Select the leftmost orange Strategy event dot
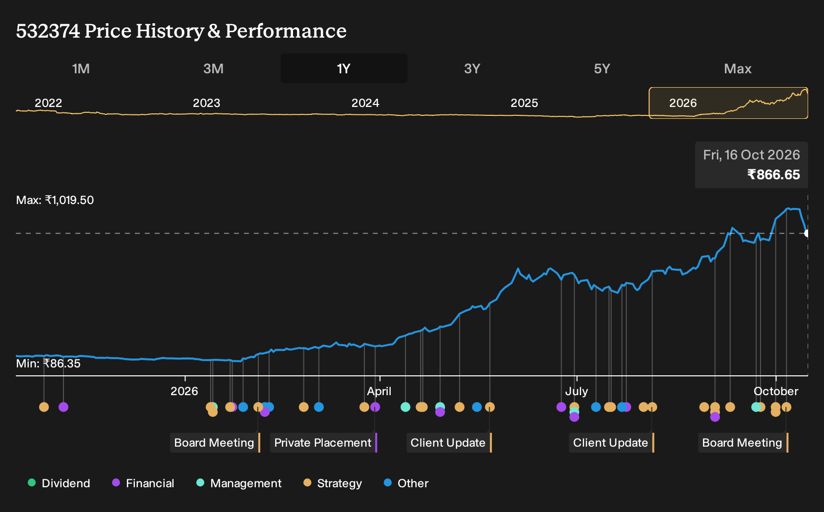 (x=44, y=407)
